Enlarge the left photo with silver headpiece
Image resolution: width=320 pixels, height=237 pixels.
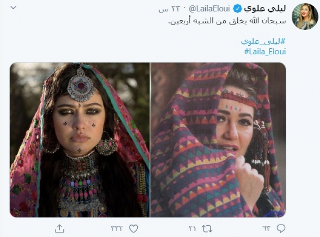(x=80, y=140)
